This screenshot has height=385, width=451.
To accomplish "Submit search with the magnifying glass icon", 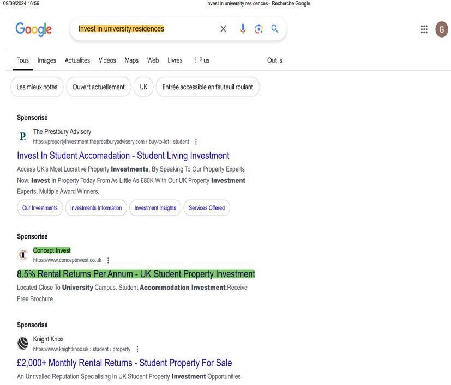I will coord(275,29).
